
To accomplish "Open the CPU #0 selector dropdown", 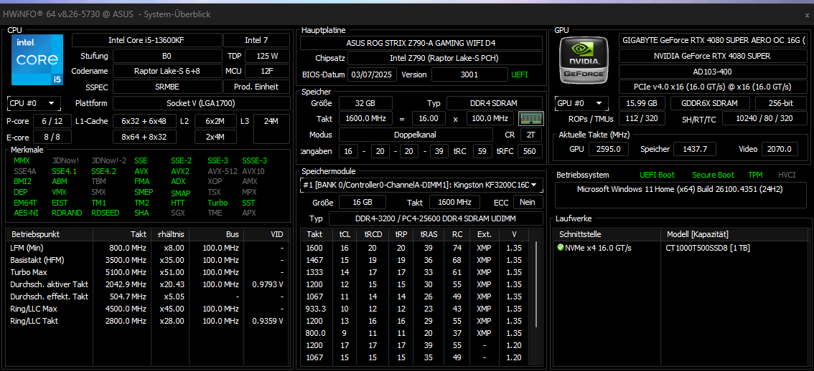I will pyautogui.click(x=34, y=103).
